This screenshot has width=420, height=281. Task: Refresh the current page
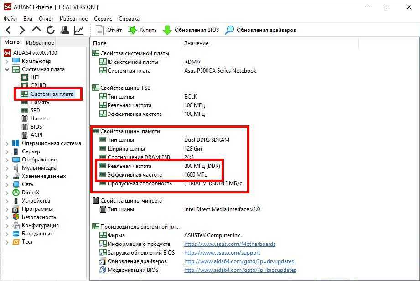point(50,30)
